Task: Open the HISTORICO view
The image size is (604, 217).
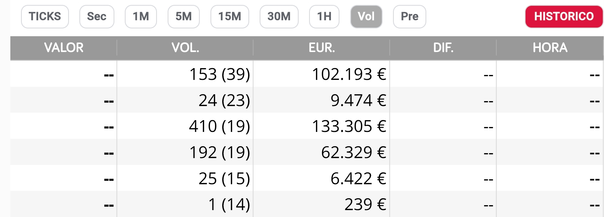Action: [x=564, y=17]
